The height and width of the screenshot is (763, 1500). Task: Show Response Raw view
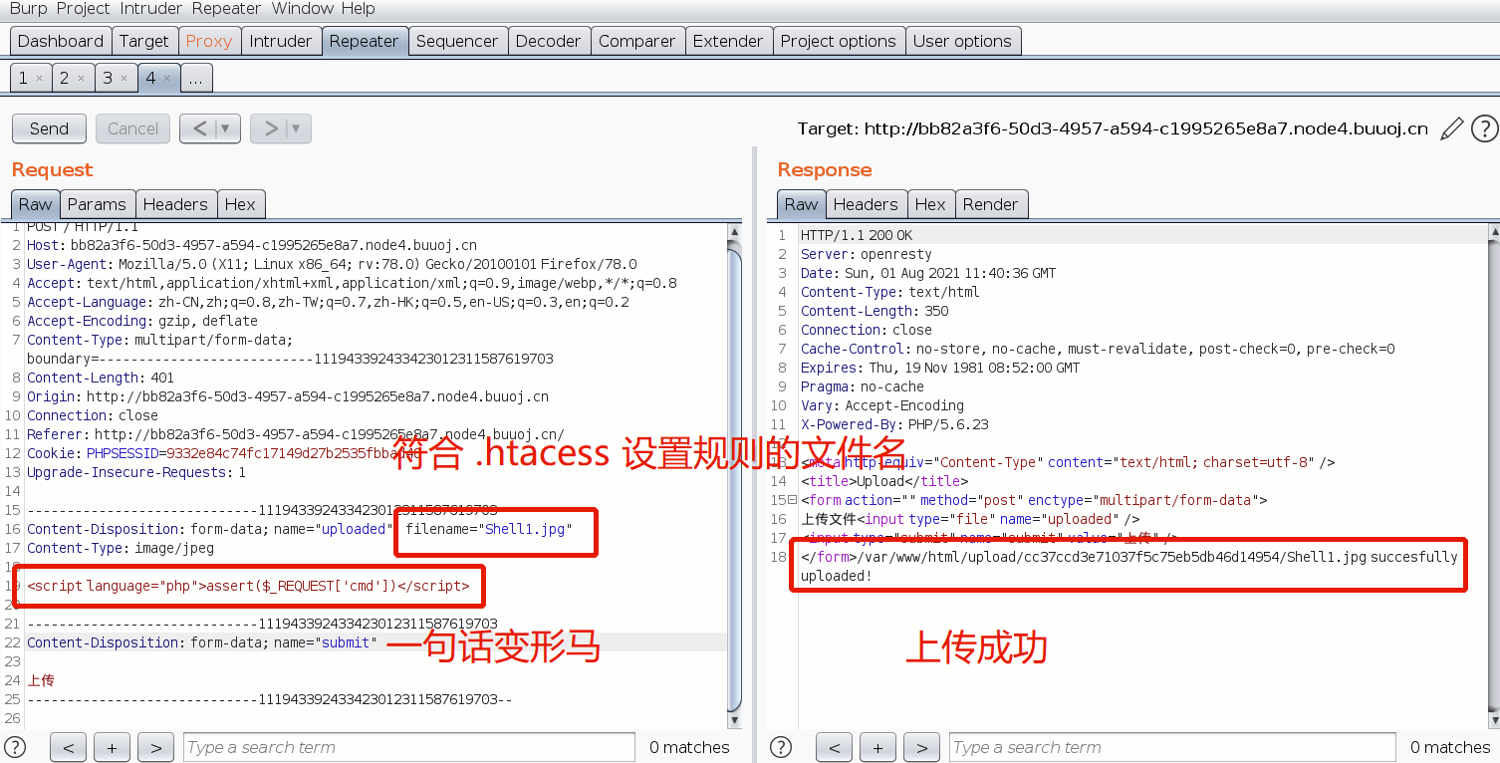(x=801, y=204)
